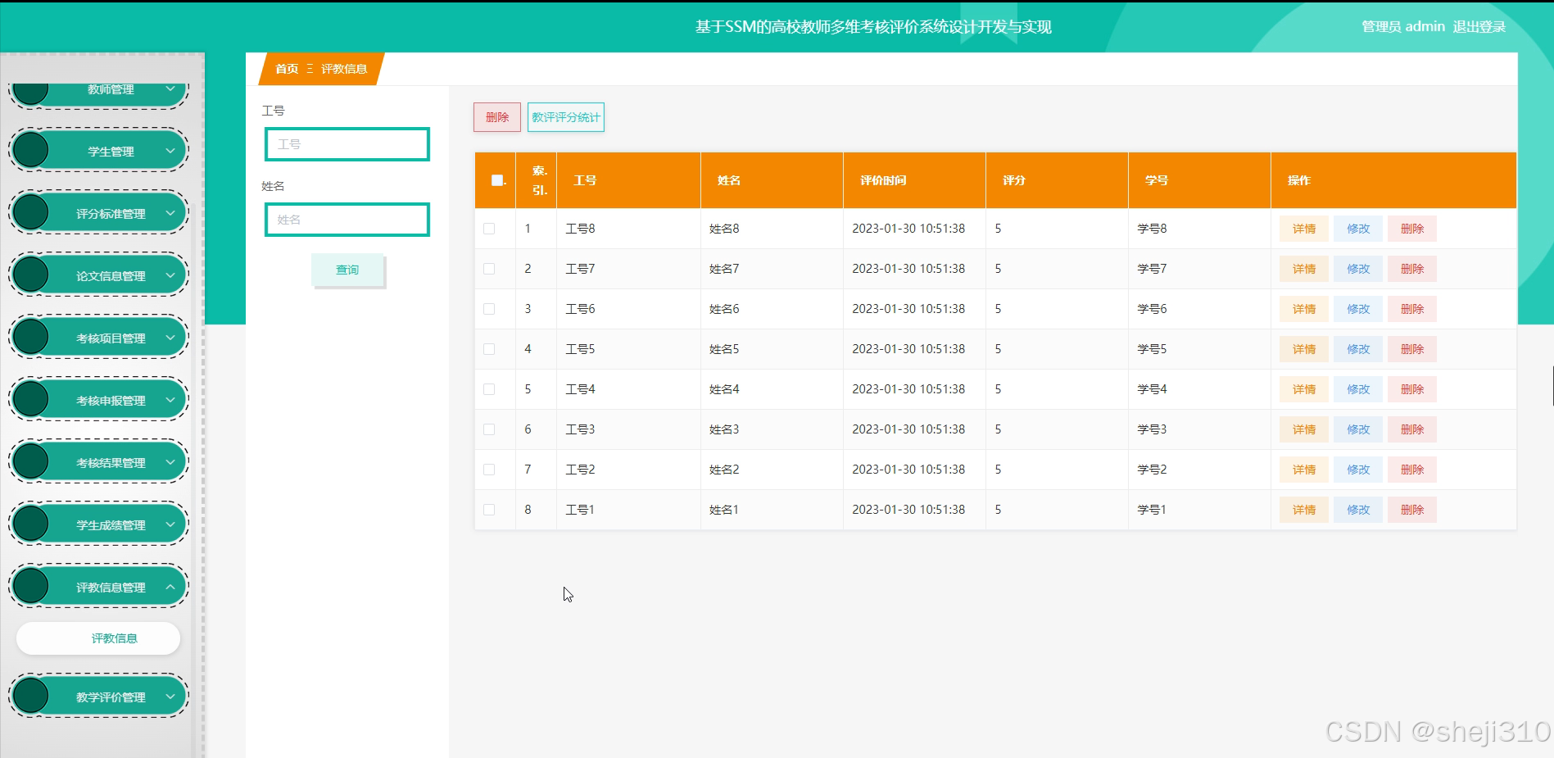This screenshot has width=1554, height=758.
Task: Click the 教师管理 sidebar icon
Action: pyautogui.click(x=30, y=89)
